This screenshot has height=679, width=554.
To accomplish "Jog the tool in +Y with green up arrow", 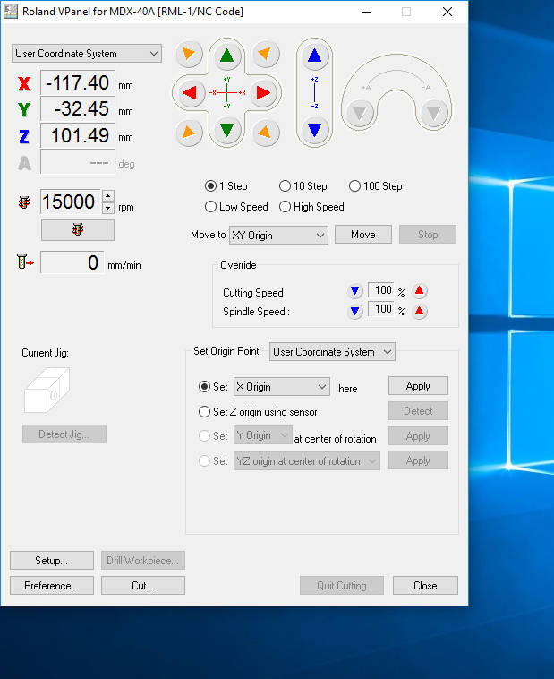I will [226, 55].
